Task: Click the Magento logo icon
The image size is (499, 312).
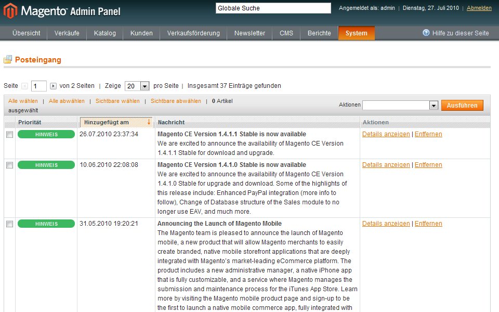Action: (10, 10)
